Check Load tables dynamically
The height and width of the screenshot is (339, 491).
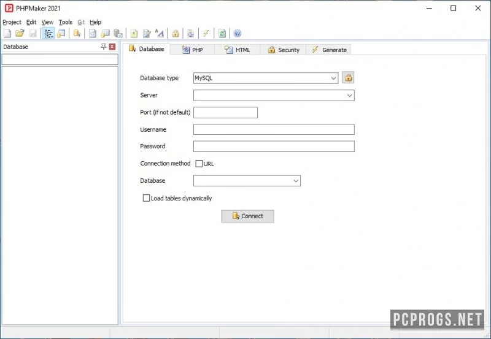point(146,198)
